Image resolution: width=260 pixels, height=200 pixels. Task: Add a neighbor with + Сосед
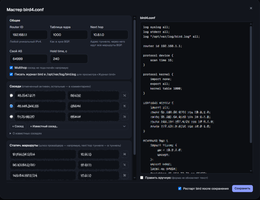pyautogui.click(x=18, y=126)
